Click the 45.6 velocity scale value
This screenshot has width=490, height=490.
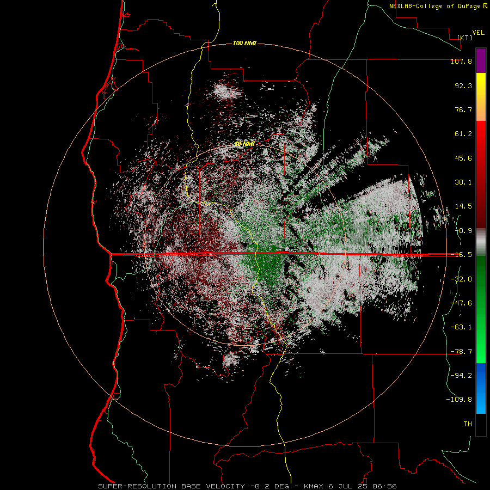pyautogui.click(x=463, y=158)
